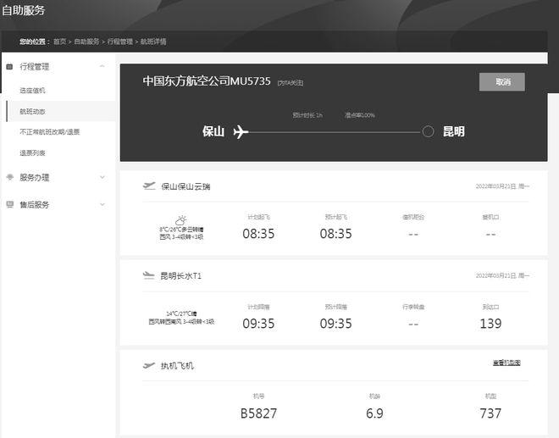Click the 服务办理 icon in sidebar
This screenshot has height=438, width=559.
(x=9, y=178)
